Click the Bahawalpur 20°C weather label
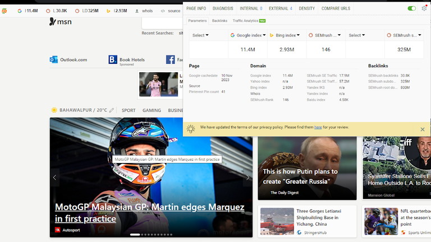Viewport: 431px width, 242px height. click(x=83, y=110)
